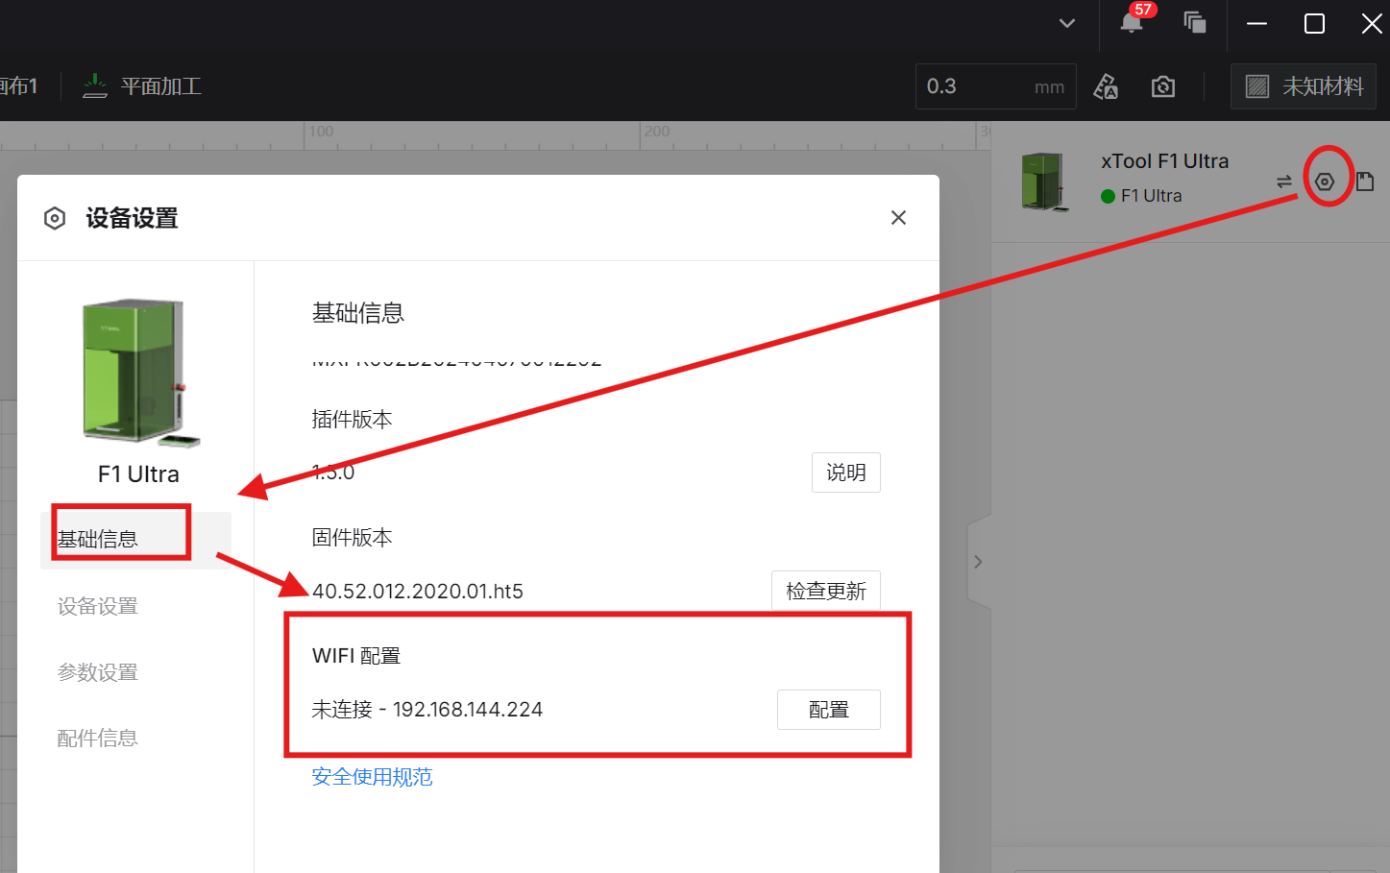
Task: Click the 0.3 mm thickness input field
Action: click(995, 86)
